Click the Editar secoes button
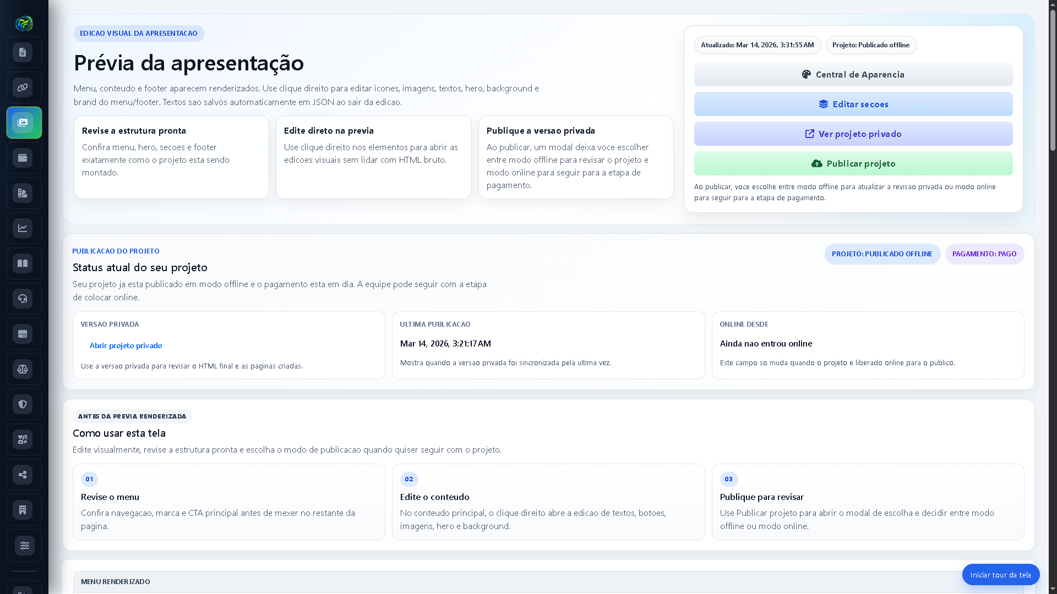 coord(853,105)
